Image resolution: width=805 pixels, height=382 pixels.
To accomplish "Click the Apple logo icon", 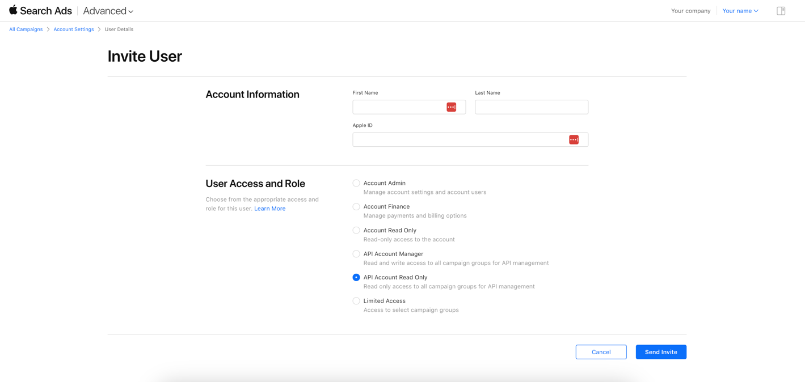I will click(13, 10).
